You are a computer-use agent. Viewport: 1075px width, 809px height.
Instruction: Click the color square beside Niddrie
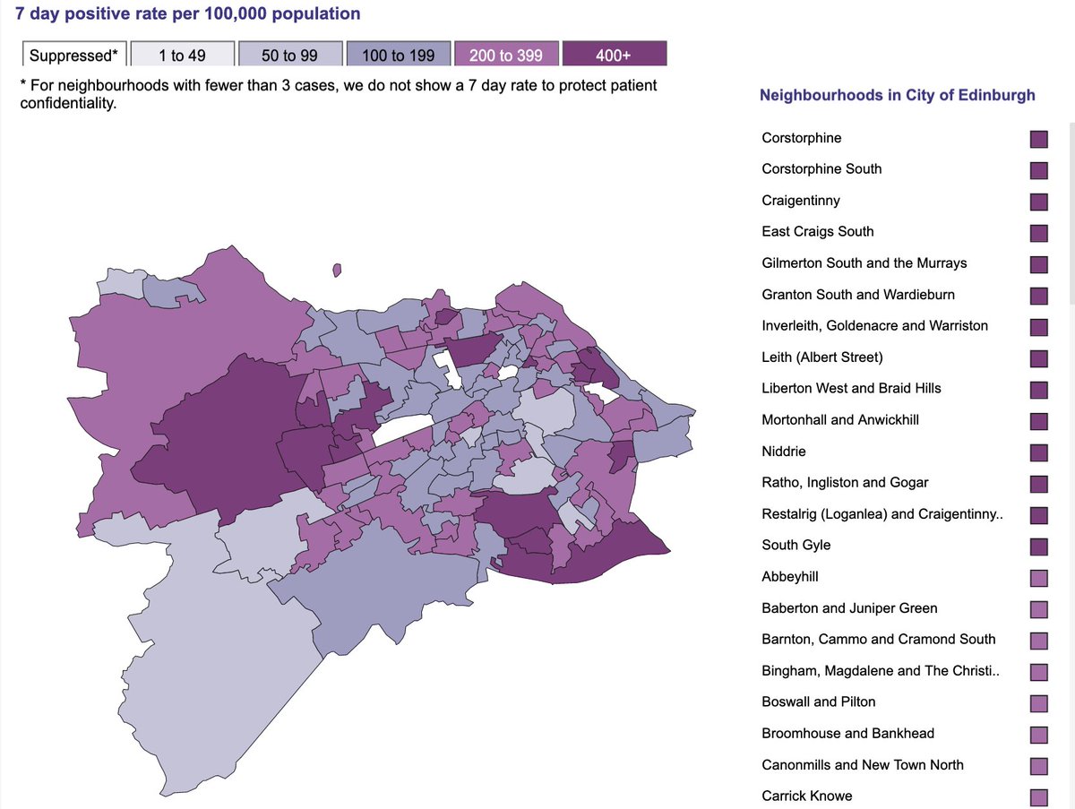(1038, 452)
